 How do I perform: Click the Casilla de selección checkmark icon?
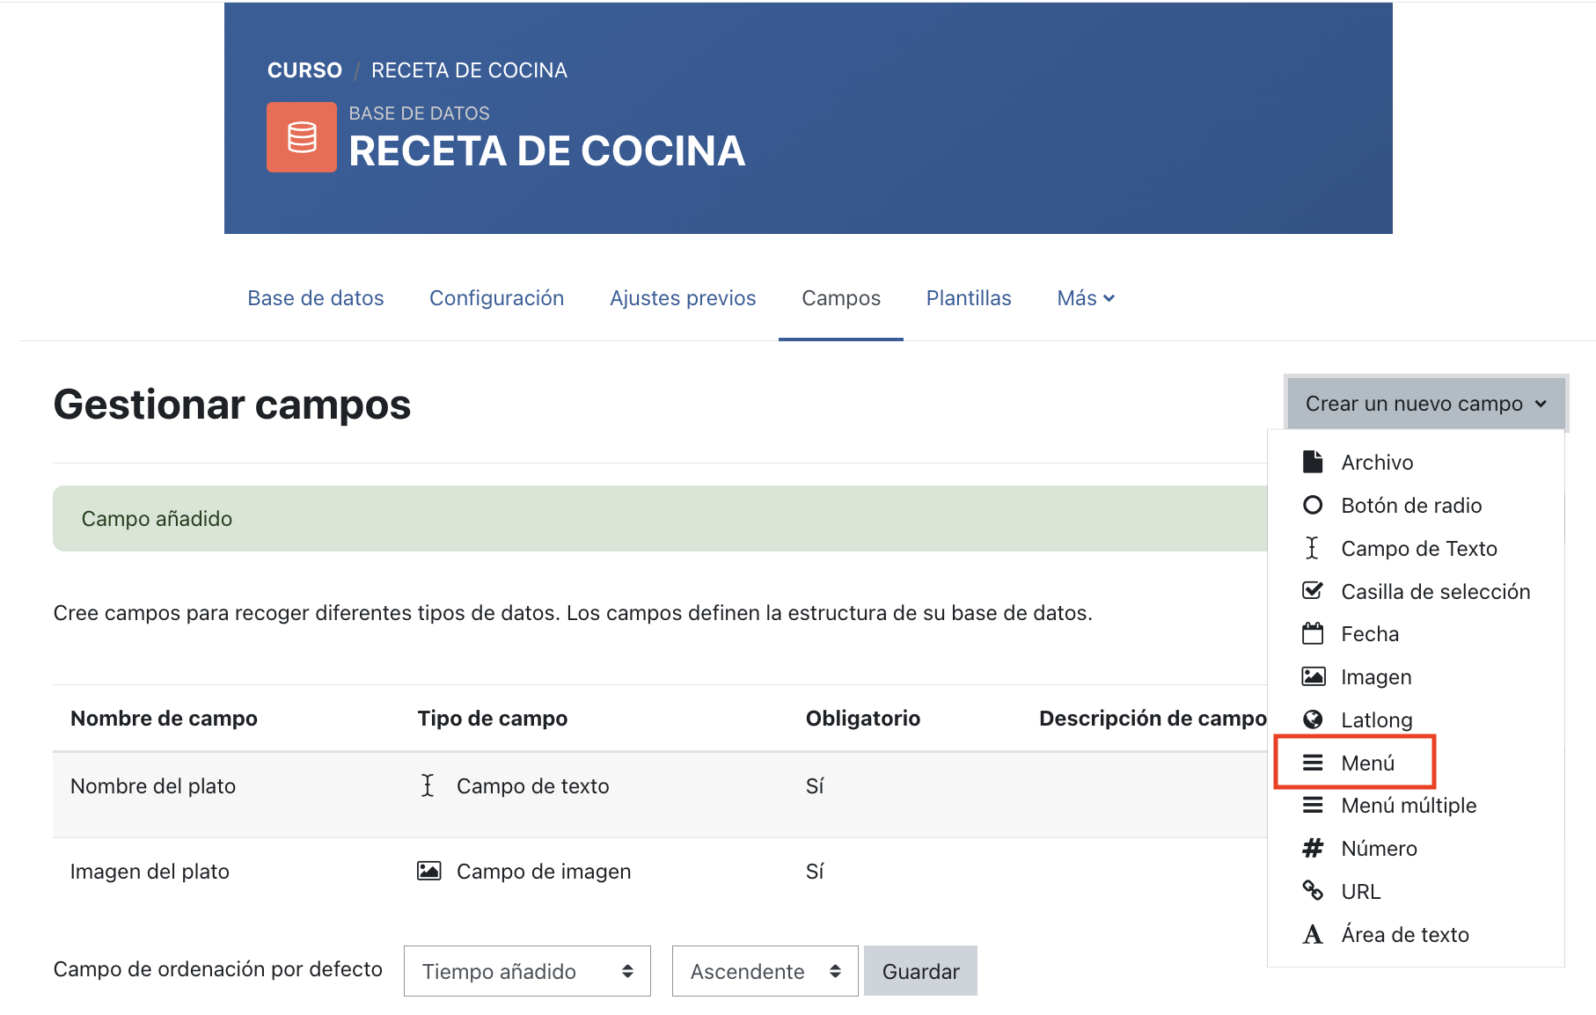tap(1313, 590)
